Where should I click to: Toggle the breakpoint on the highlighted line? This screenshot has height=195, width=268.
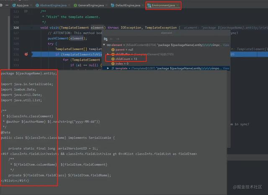coord(26,54)
